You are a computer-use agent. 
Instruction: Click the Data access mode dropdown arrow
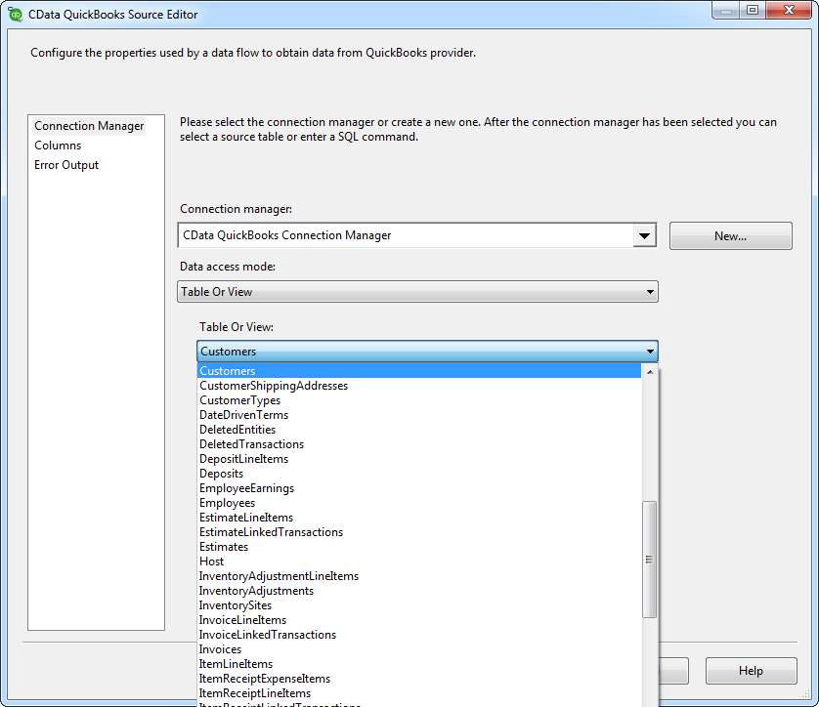(x=647, y=291)
